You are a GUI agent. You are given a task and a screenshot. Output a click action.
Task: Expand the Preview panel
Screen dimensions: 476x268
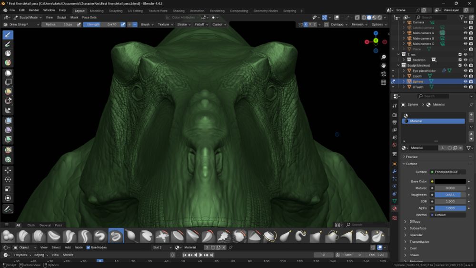pos(412,157)
